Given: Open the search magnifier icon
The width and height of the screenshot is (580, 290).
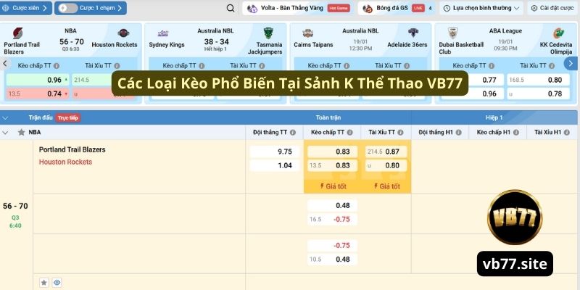Looking at the screenshot, I should 231,8.
